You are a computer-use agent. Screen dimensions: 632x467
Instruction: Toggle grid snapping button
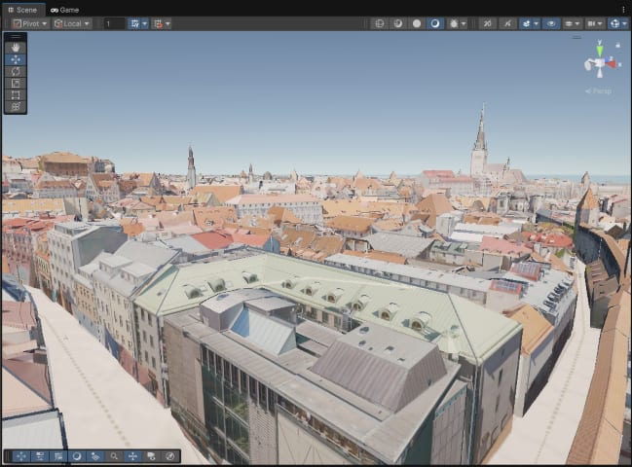tap(134, 23)
